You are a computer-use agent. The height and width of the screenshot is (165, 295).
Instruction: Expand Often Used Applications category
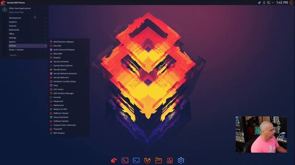(28, 8)
